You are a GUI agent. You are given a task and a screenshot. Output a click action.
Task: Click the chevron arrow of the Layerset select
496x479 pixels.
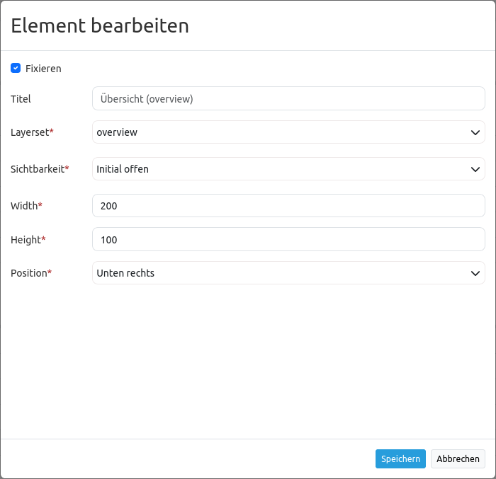click(475, 132)
